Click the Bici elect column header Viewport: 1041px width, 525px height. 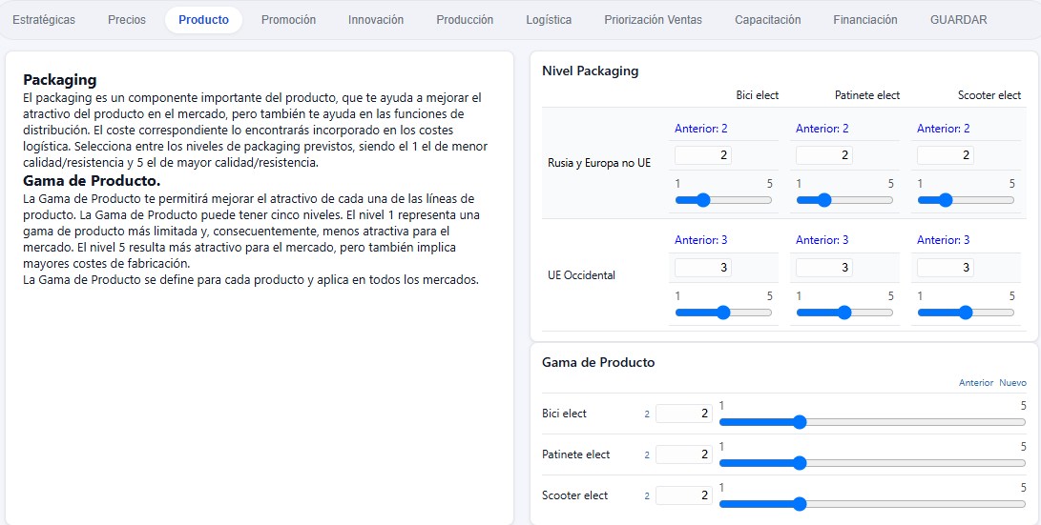(x=757, y=95)
